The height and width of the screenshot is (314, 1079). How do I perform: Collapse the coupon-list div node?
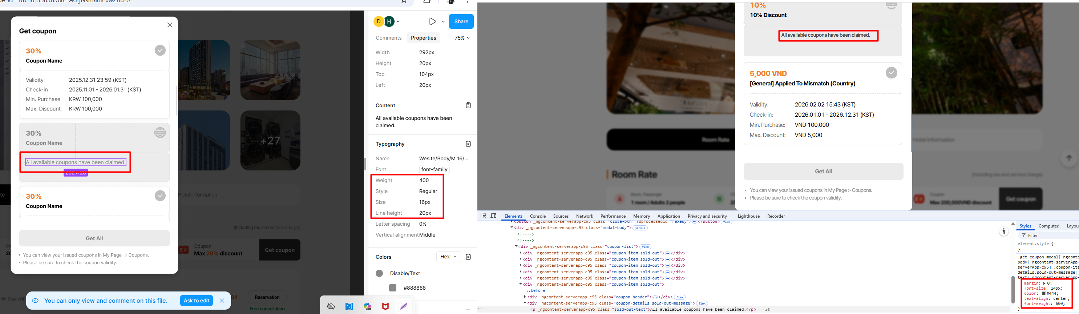[x=517, y=246]
